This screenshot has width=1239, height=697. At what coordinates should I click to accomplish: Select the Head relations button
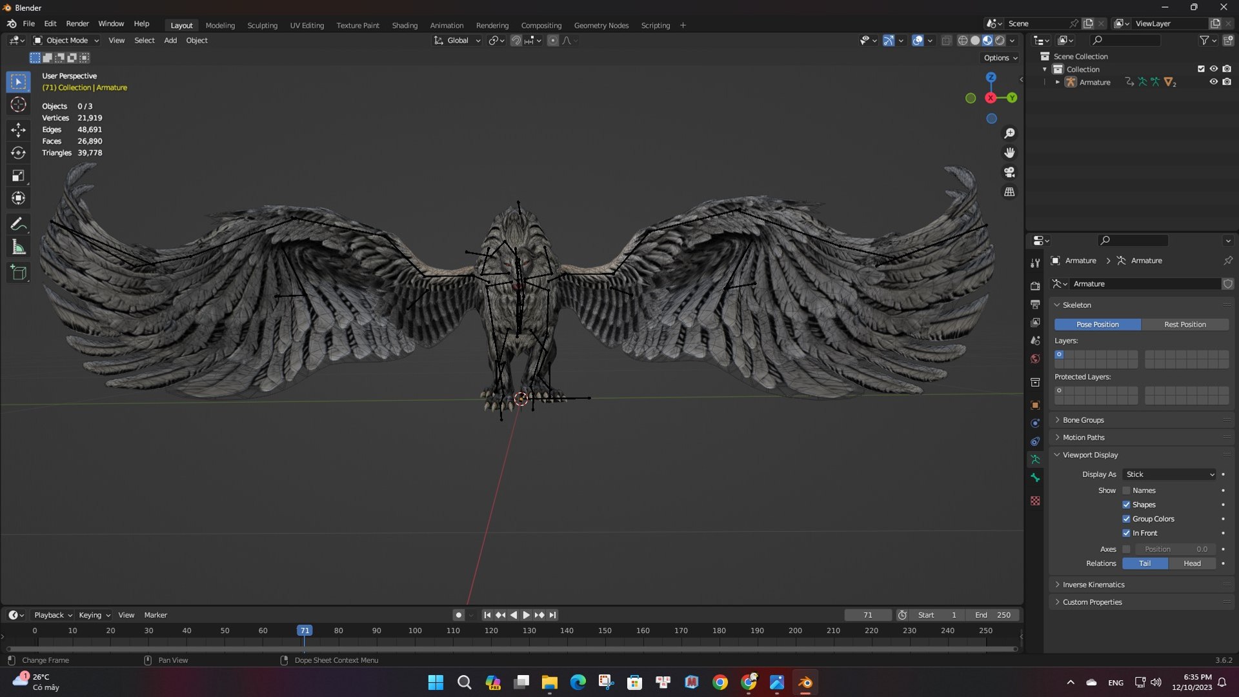point(1192,563)
